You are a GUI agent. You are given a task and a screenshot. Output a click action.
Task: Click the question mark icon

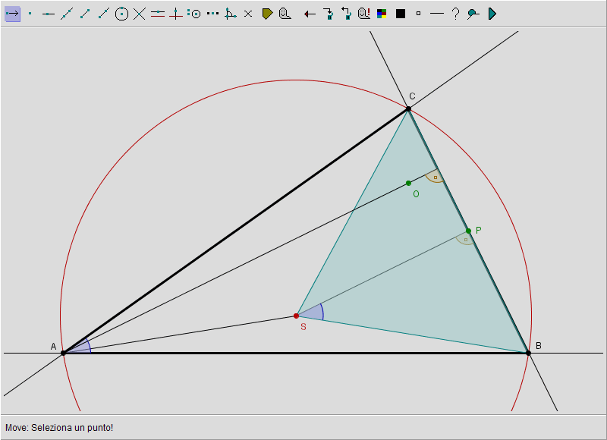point(455,14)
